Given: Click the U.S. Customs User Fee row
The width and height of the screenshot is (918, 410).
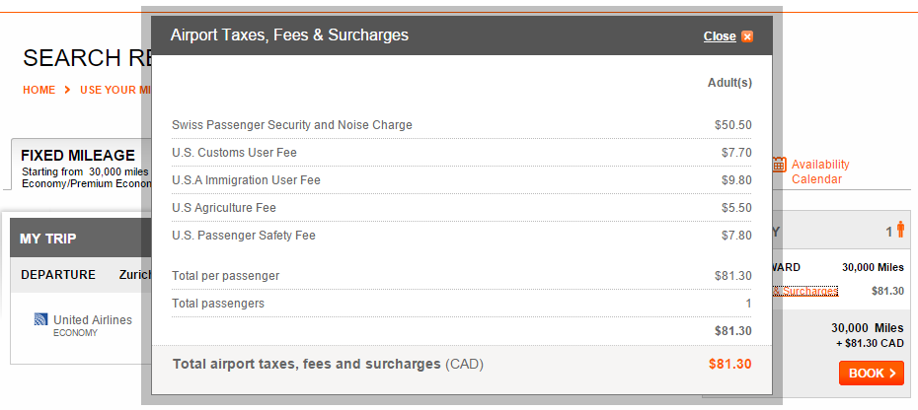Looking at the screenshot, I should point(461,153).
